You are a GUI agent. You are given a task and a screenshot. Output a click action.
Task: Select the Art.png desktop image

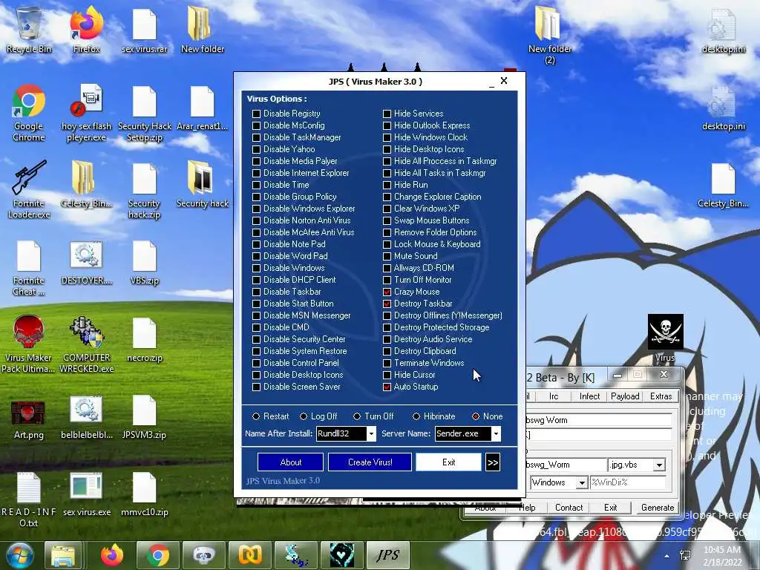(x=29, y=419)
